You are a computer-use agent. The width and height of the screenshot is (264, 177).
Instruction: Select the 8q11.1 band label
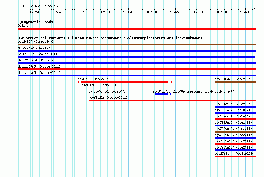coord(23,25)
